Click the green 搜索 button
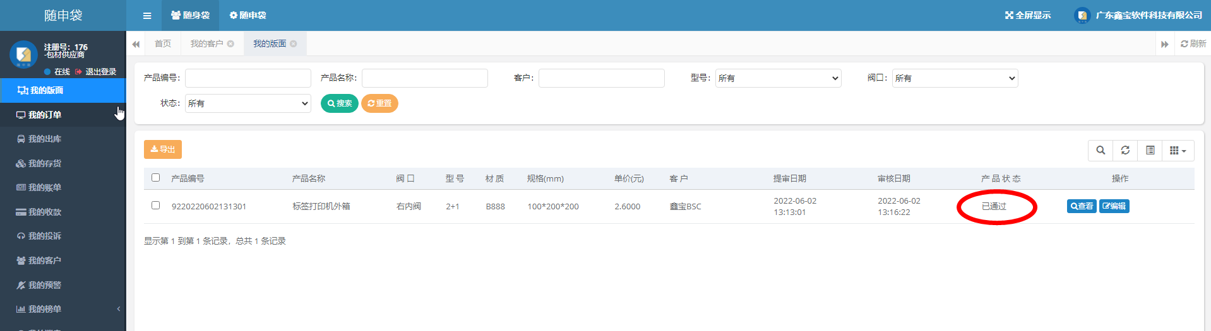Image resolution: width=1211 pixels, height=331 pixels. pos(340,103)
